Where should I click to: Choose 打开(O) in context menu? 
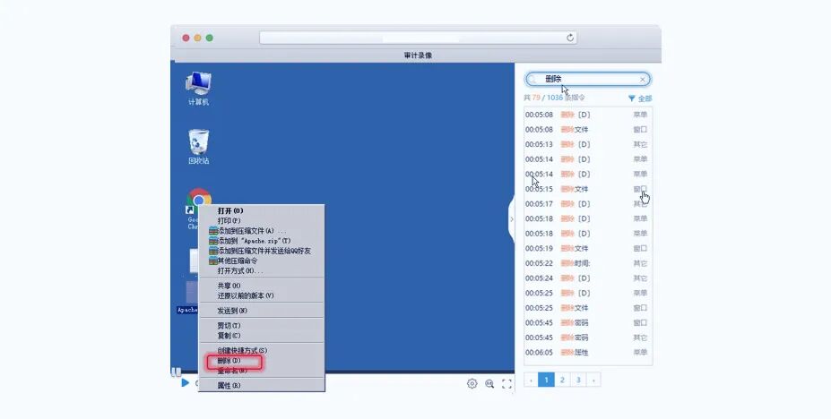pyautogui.click(x=261, y=210)
